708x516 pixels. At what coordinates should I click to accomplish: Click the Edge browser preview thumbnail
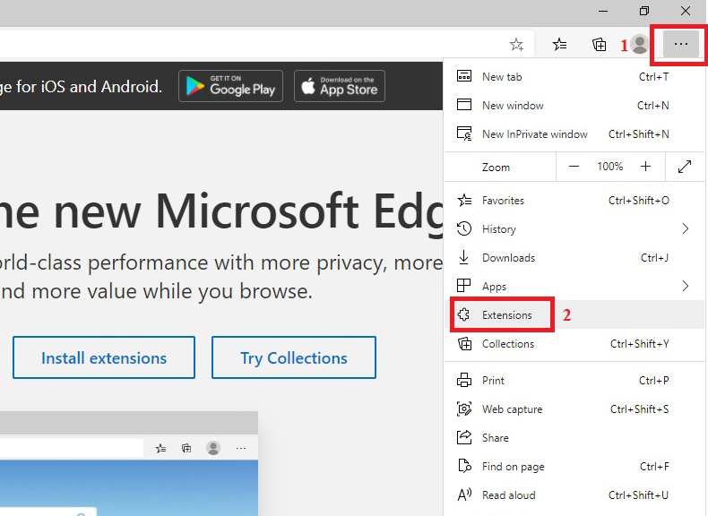[129, 463]
